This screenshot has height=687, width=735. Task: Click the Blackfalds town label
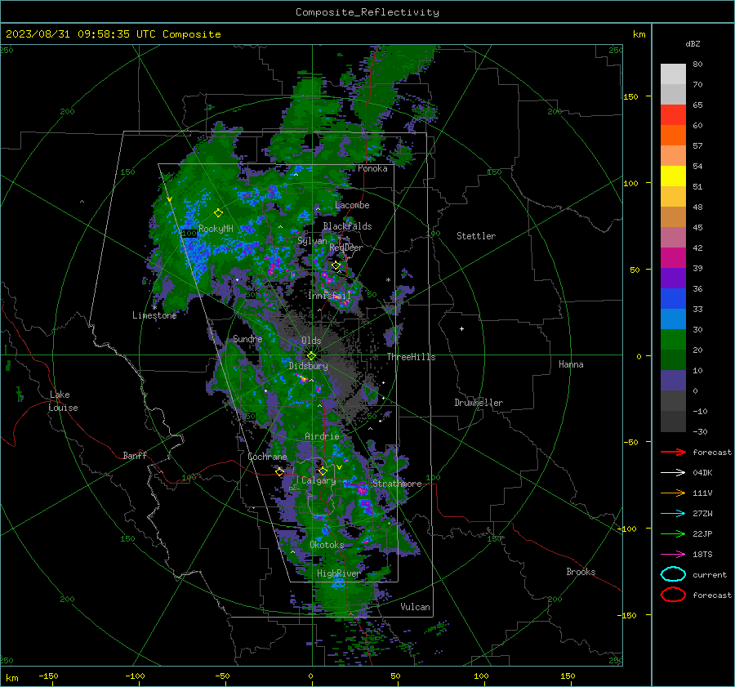coord(347,226)
